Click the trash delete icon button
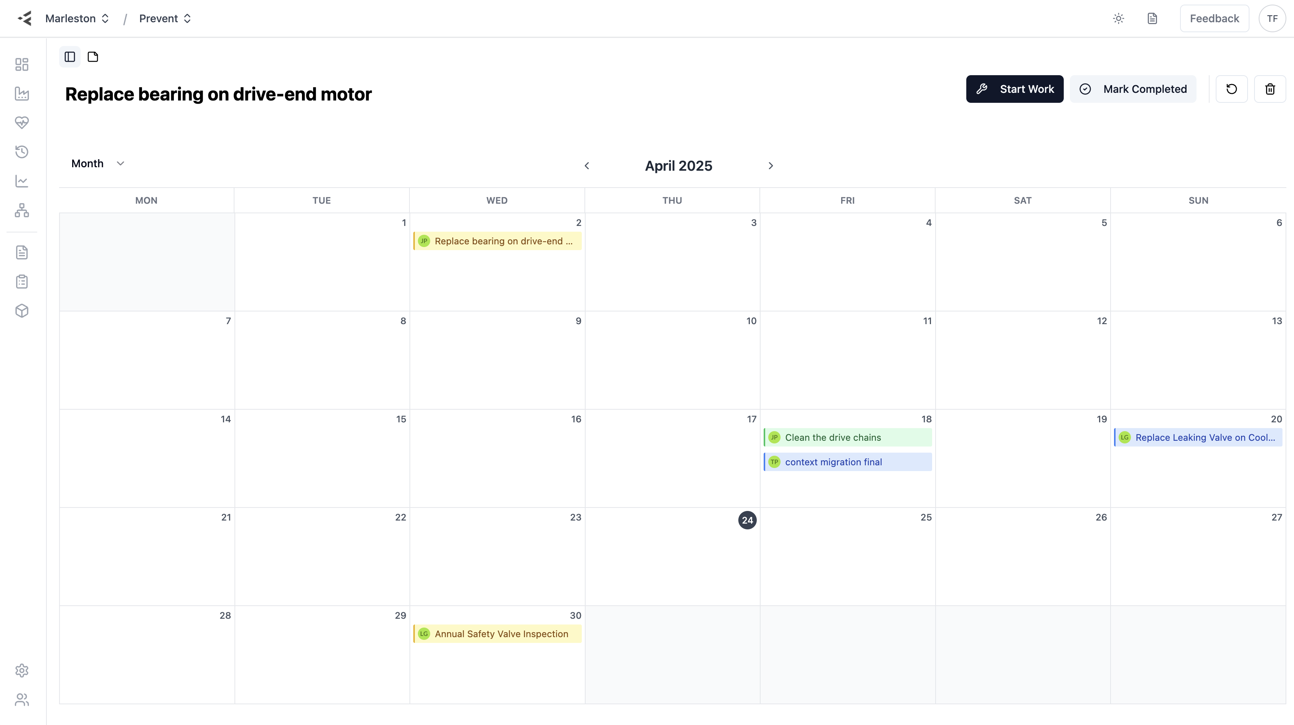 (1269, 89)
